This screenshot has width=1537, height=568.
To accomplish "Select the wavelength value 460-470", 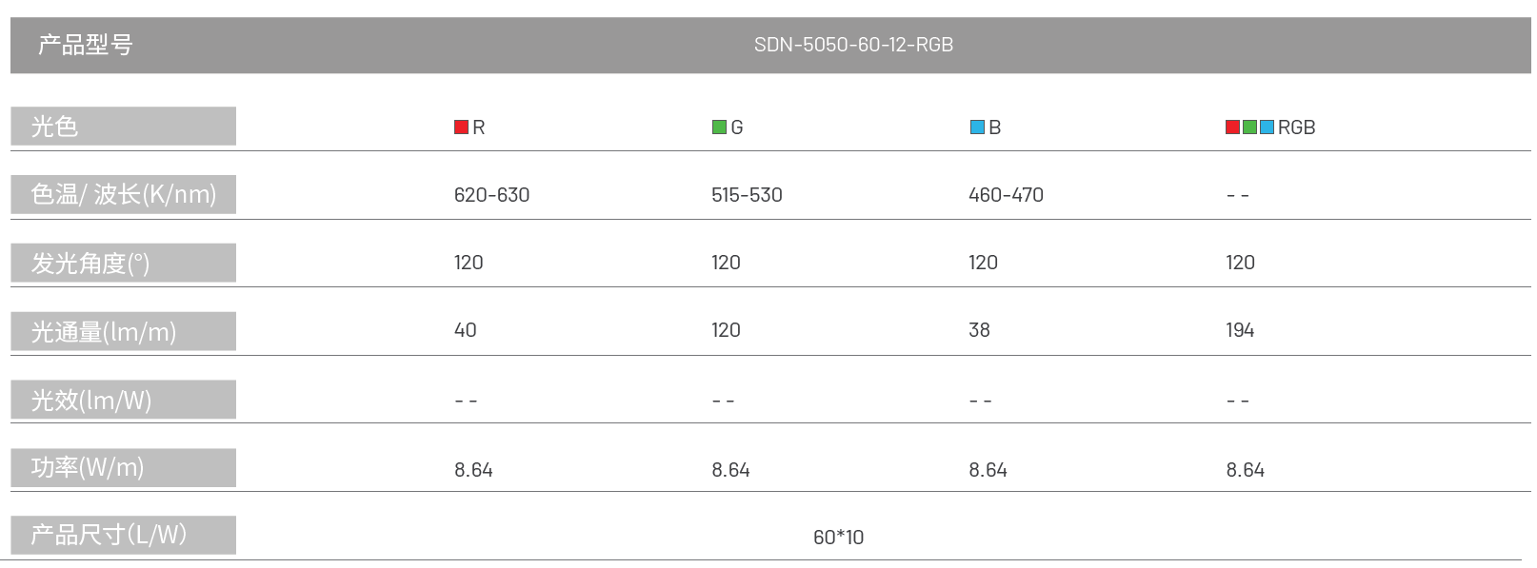I will point(1006,195).
